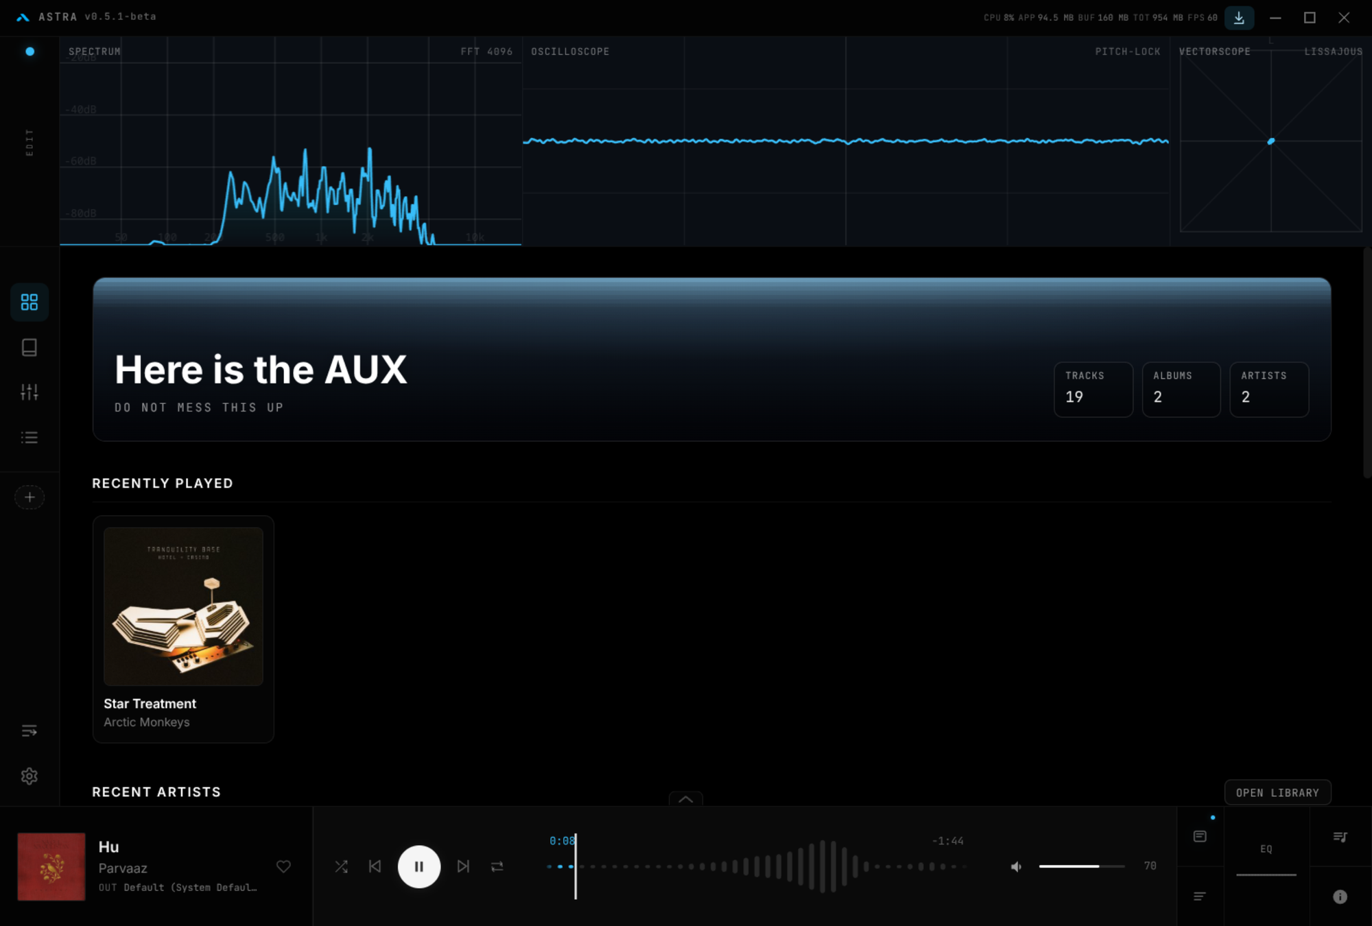Open the OUT Default output device selector
The width and height of the screenshot is (1372, 926).
coord(178,888)
